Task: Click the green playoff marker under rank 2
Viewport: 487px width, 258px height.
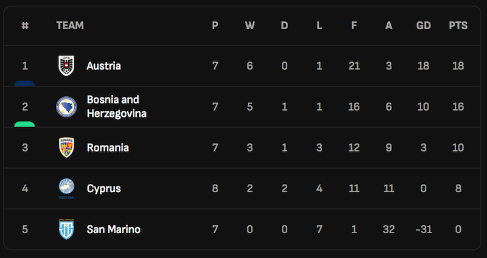Action: tap(24, 124)
